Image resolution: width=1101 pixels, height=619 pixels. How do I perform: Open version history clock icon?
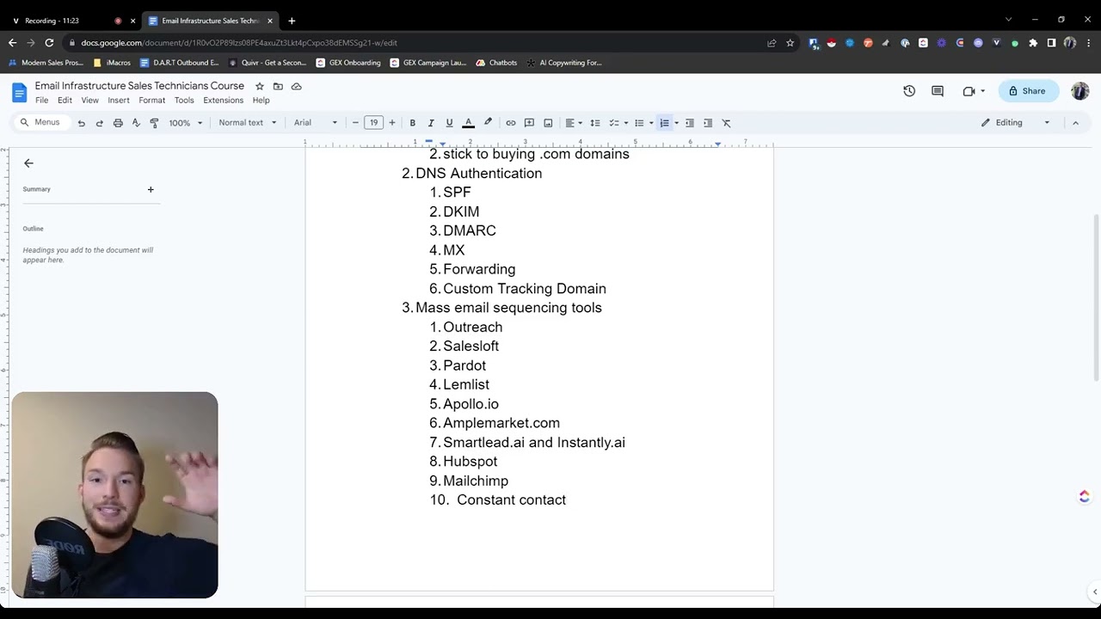click(909, 91)
